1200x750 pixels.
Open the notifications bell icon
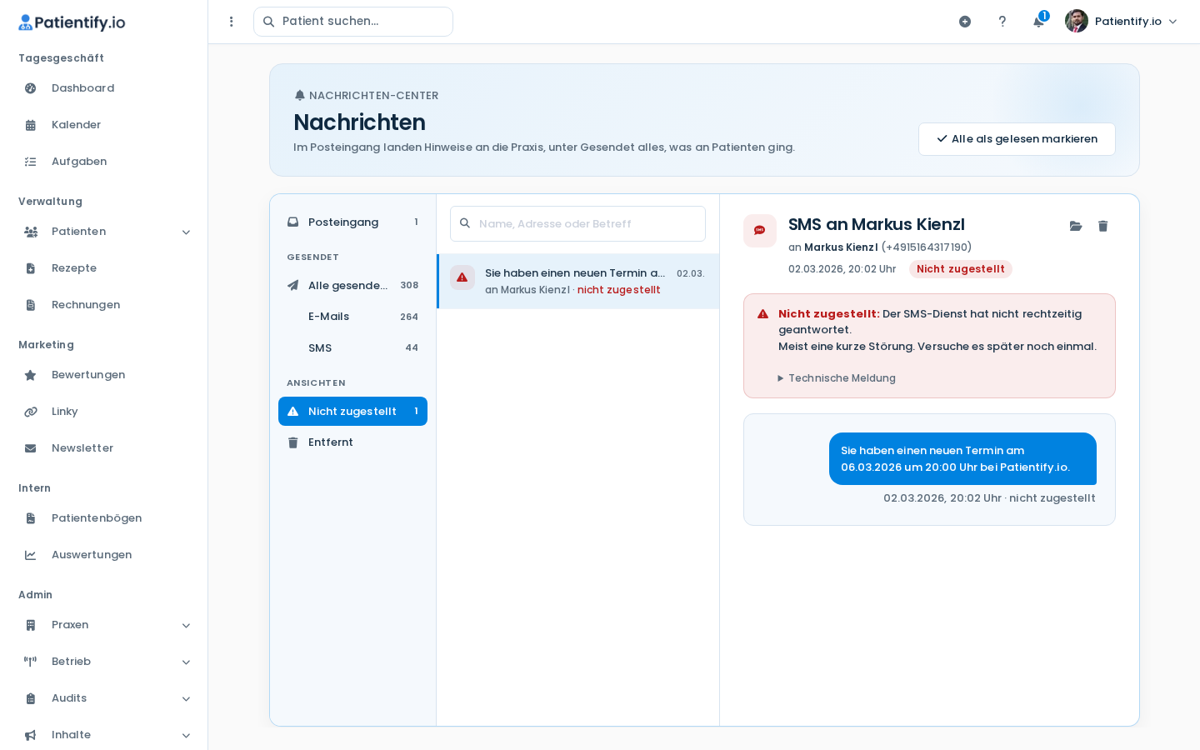1038,22
